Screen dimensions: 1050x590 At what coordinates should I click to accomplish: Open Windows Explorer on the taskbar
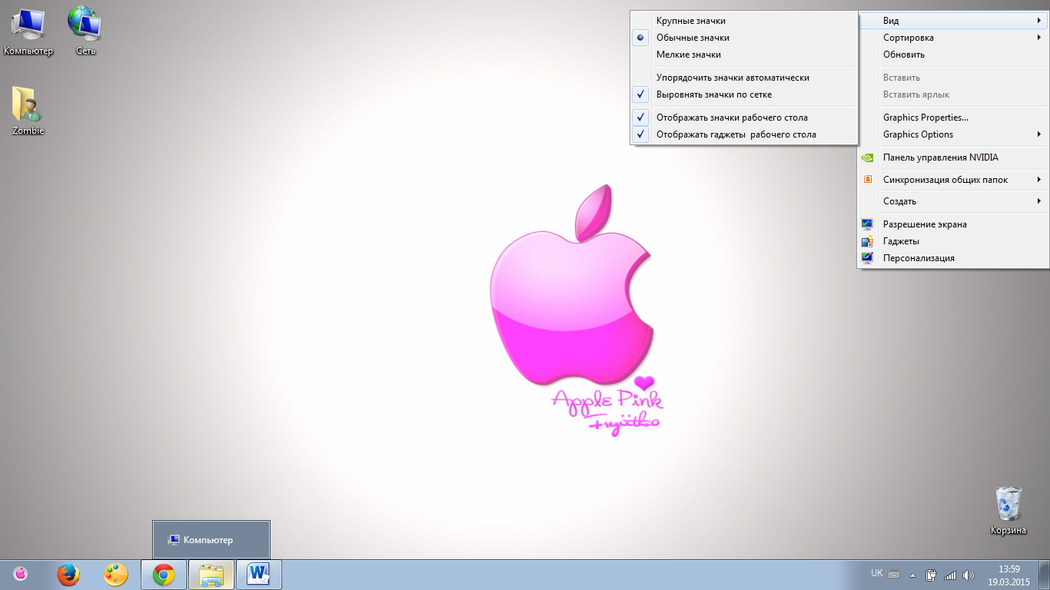211,575
